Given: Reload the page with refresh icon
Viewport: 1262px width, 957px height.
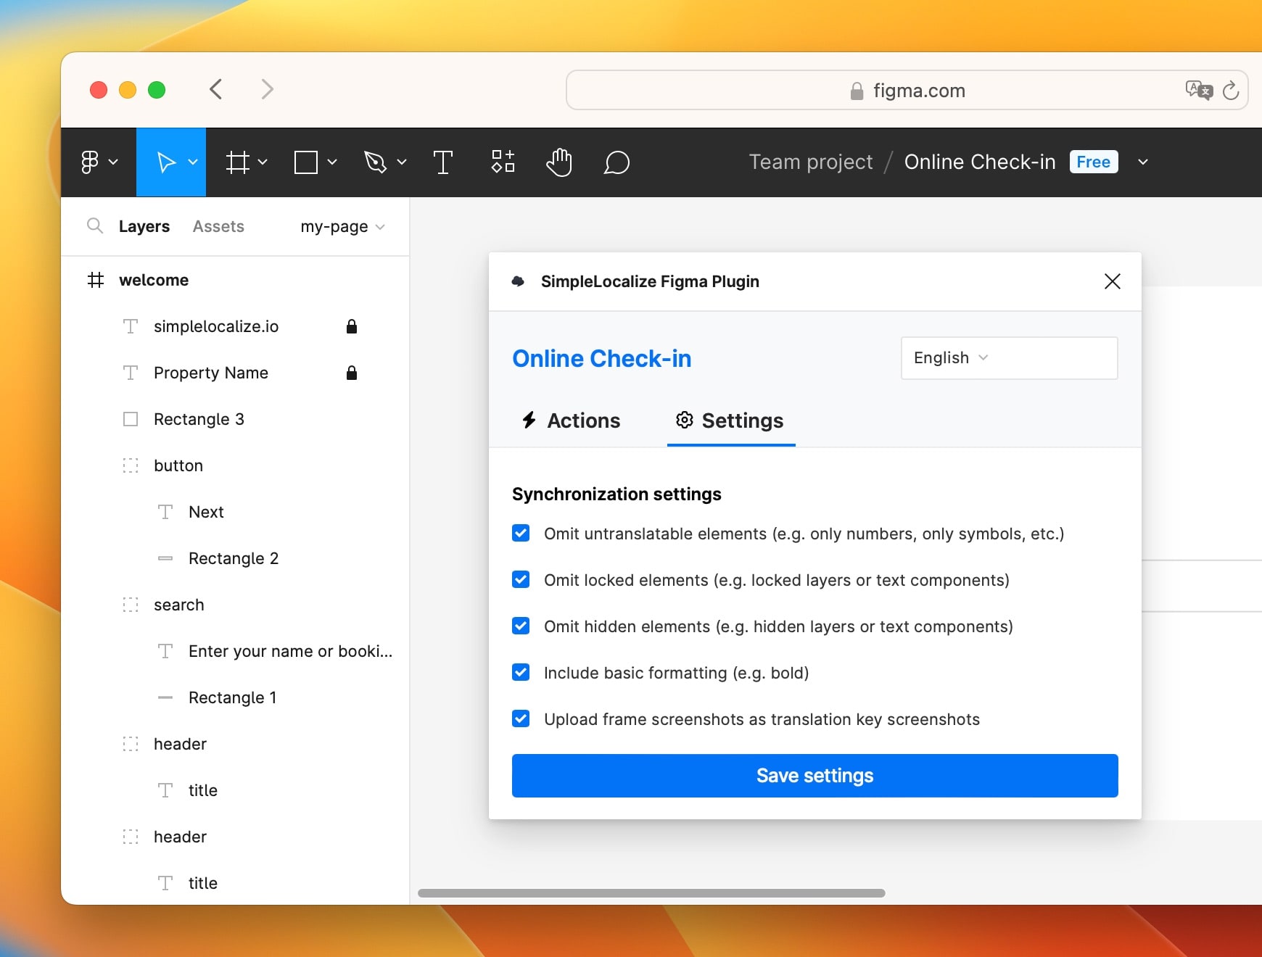Looking at the screenshot, I should (1231, 90).
